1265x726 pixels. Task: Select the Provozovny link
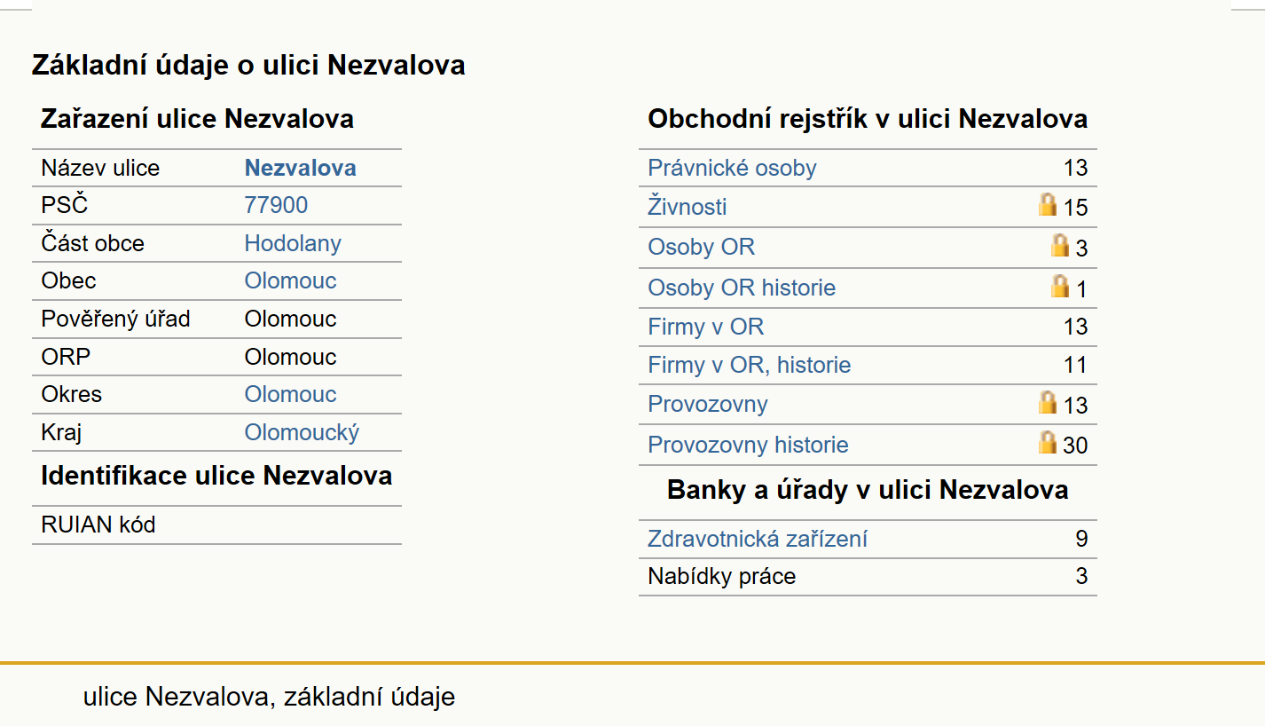tap(707, 404)
